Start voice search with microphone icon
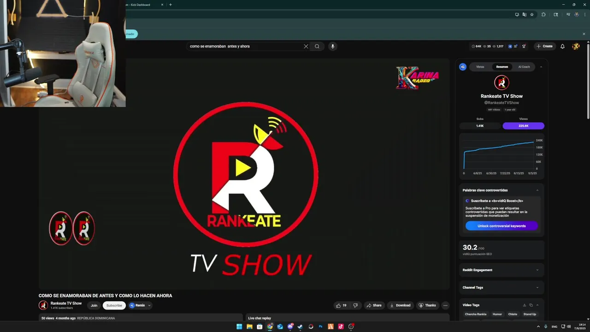Image resolution: width=590 pixels, height=332 pixels. pos(332,46)
